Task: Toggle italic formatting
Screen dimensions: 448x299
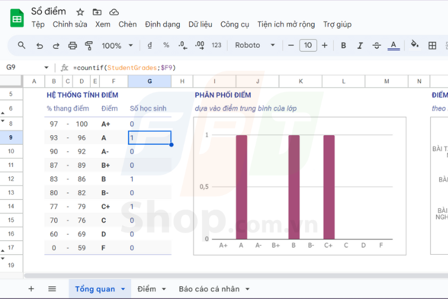Action: [360, 45]
